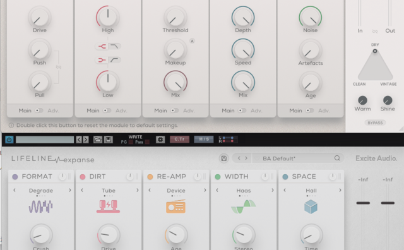Screen dimensions: 404x250
Task: Click the host bar next preset arrow
Action: tap(86, 140)
